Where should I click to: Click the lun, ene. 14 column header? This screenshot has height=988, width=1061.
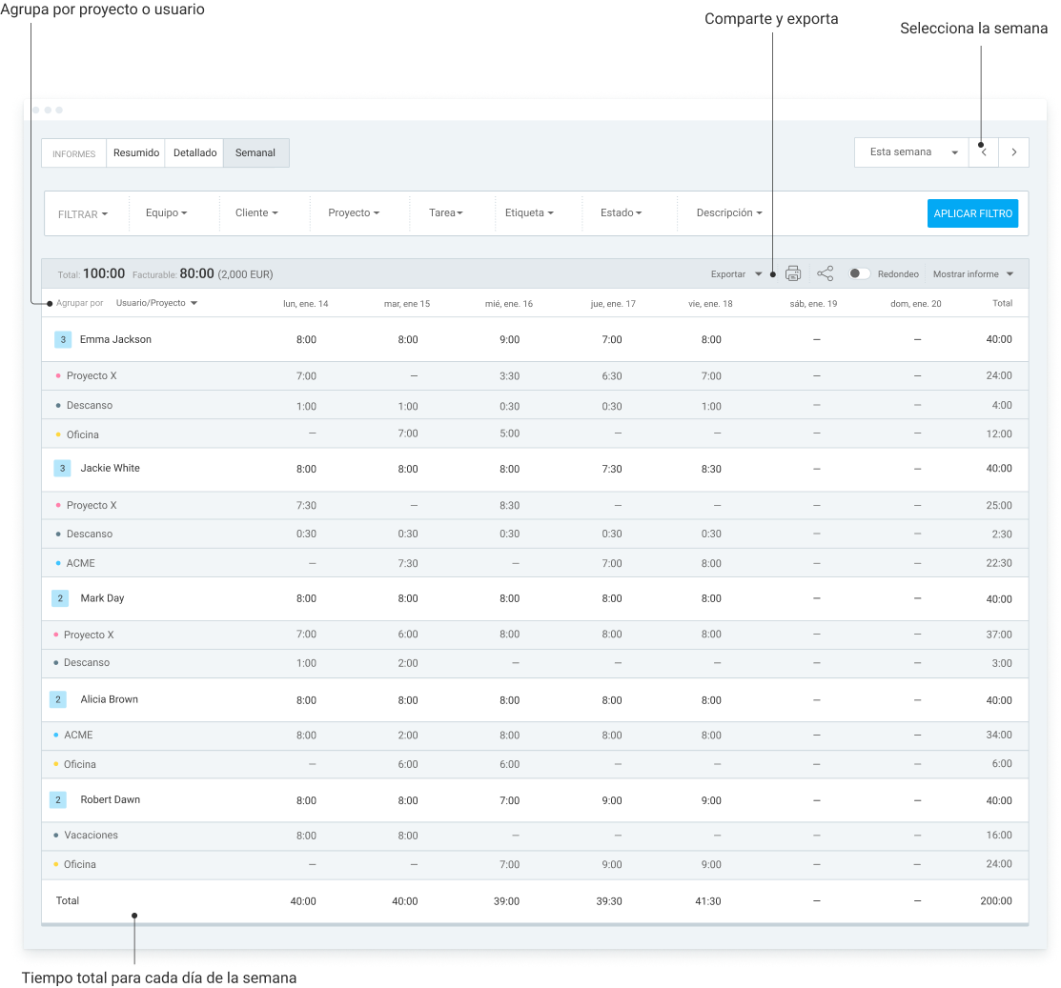[305, 304]
